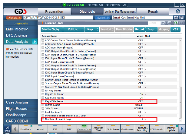This screenshot has height=137, width=189.
Task: Click the sensor search magnifier icon
Action: 163,23
